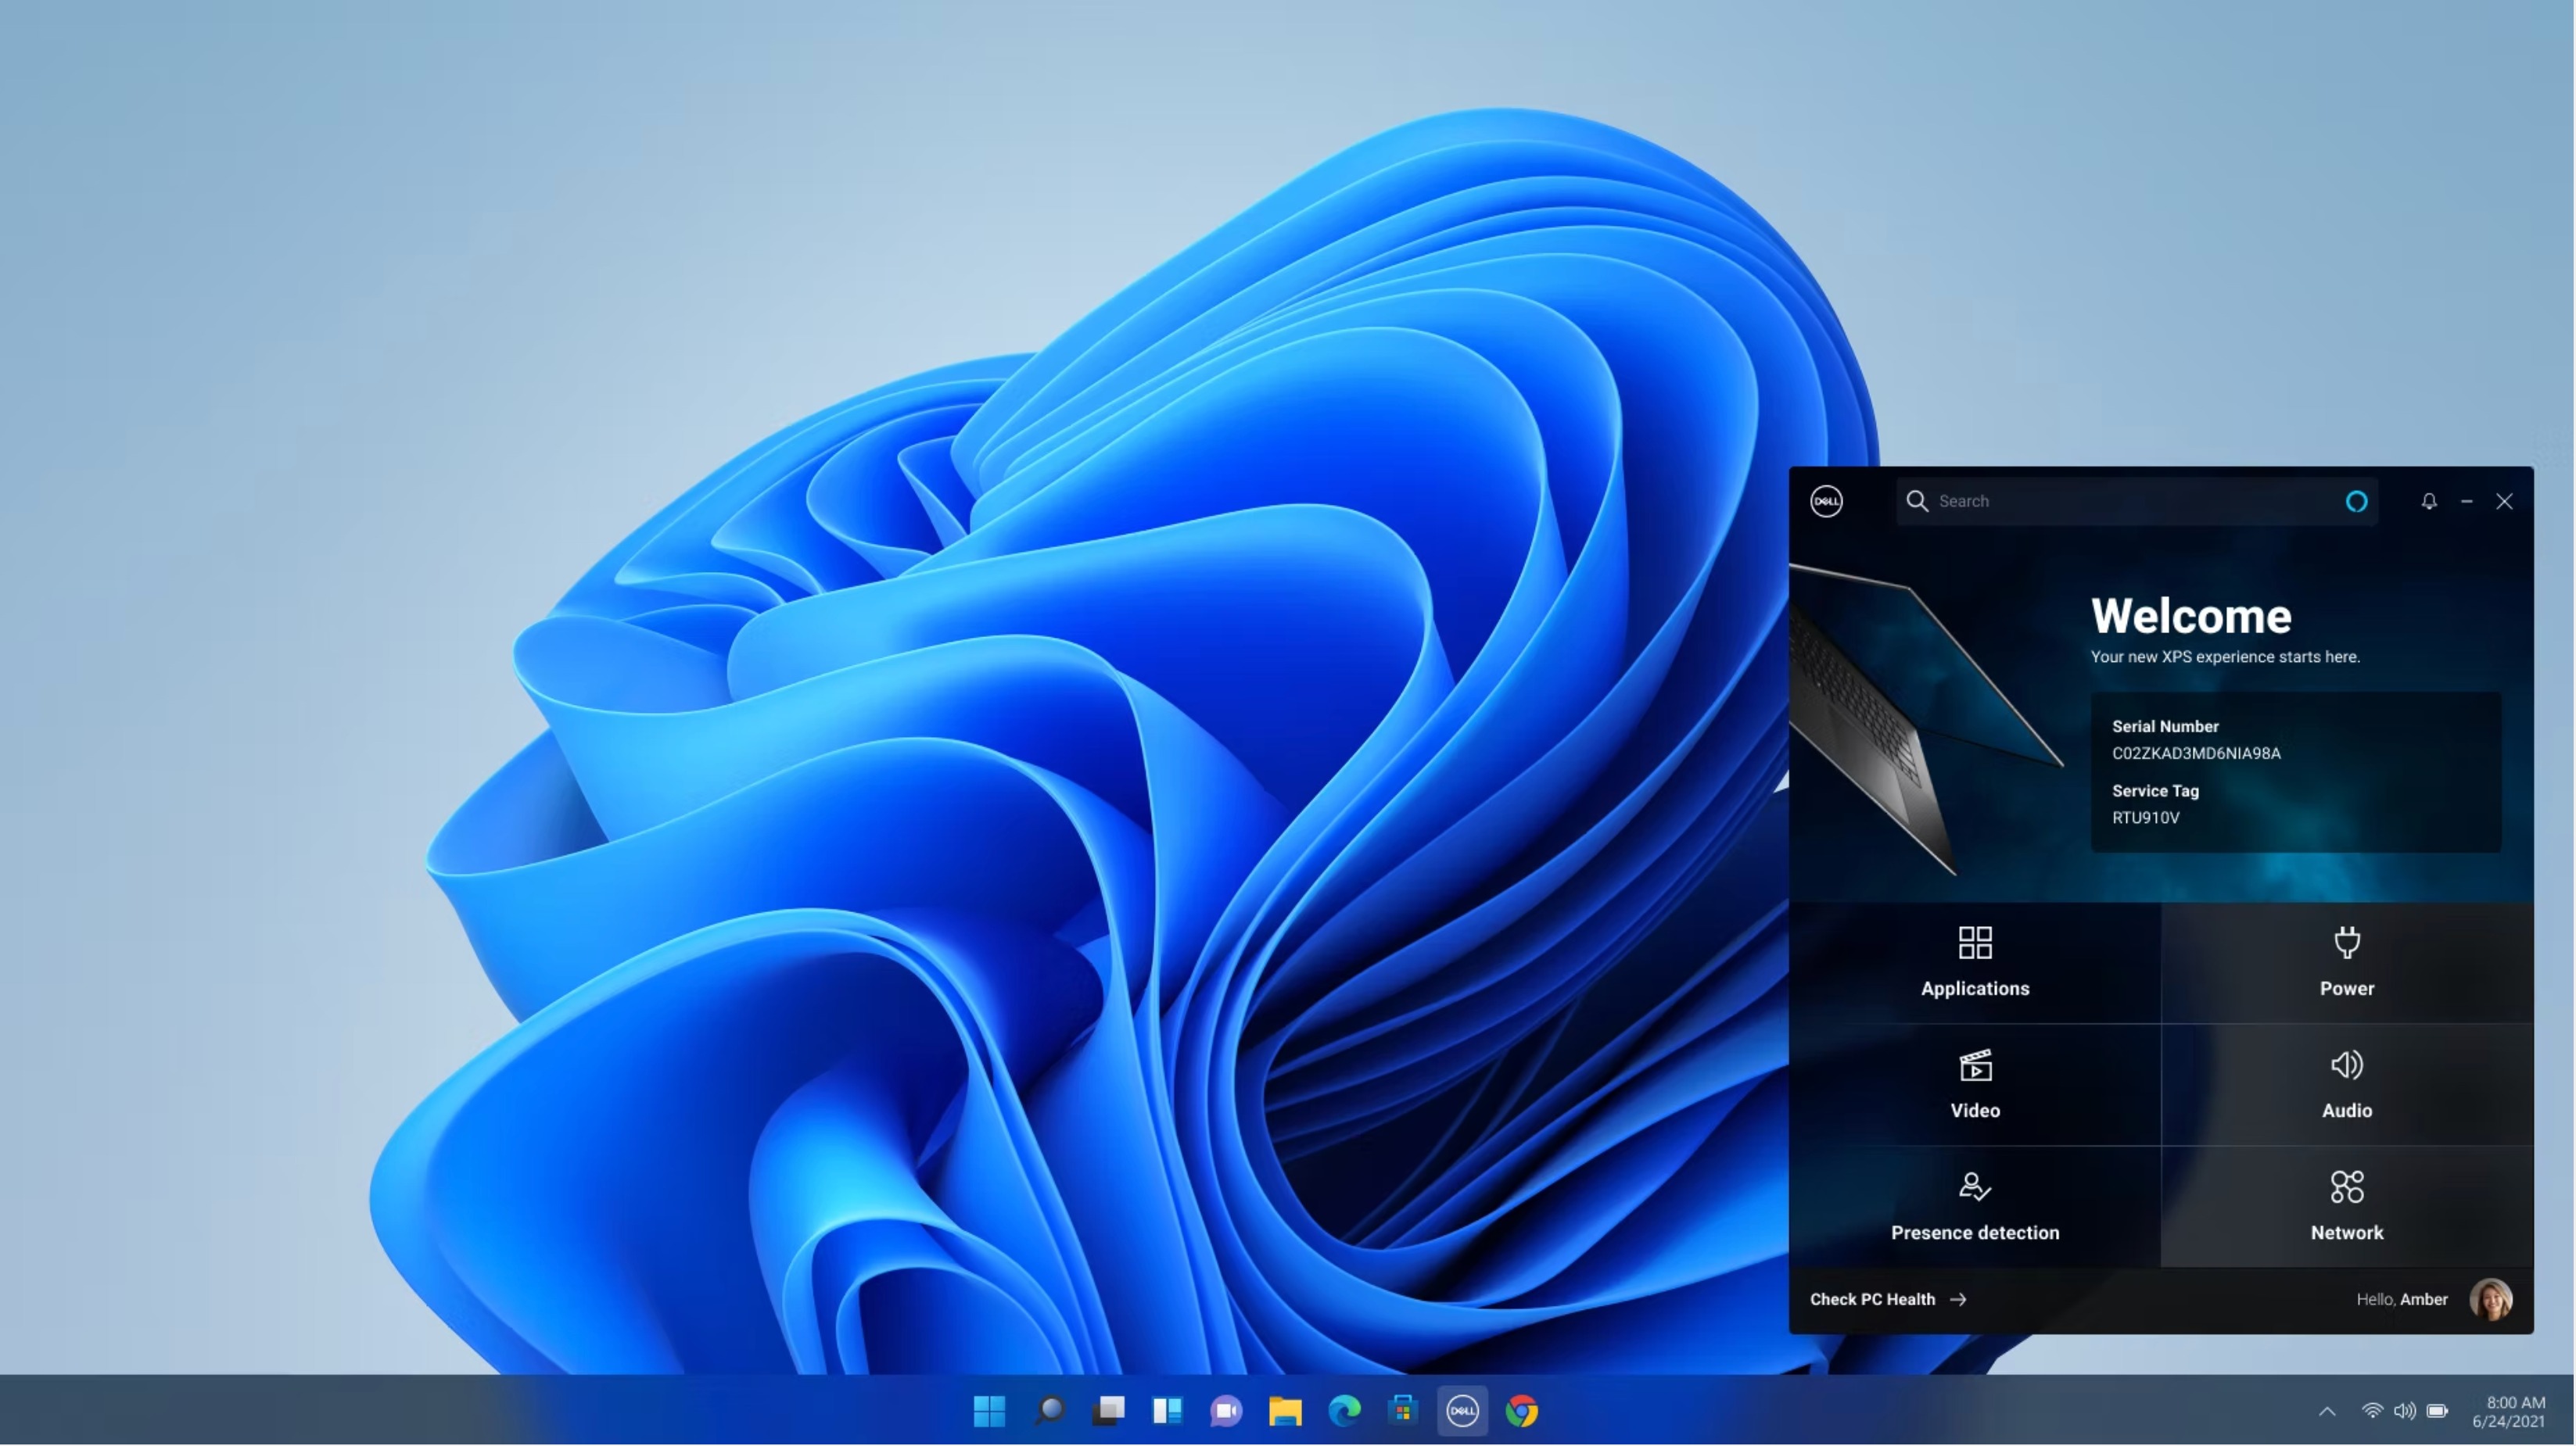Open the Audio settings tile
Image resolution: width=2576 pixels, height=1446 pixels.
click(2346, 1084)
